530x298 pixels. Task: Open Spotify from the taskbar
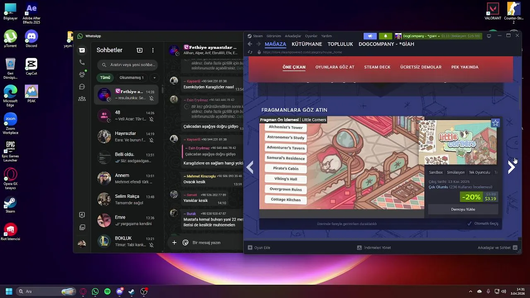[x=107, y=291]
